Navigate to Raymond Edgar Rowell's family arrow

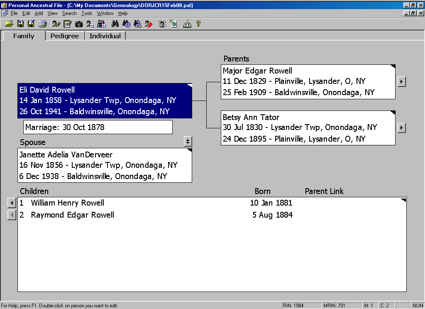[12, 215]
